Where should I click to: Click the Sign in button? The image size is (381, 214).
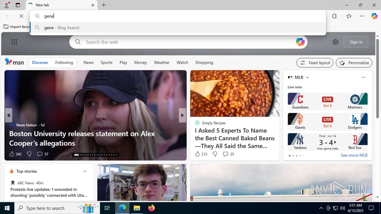tap(356, 42)
